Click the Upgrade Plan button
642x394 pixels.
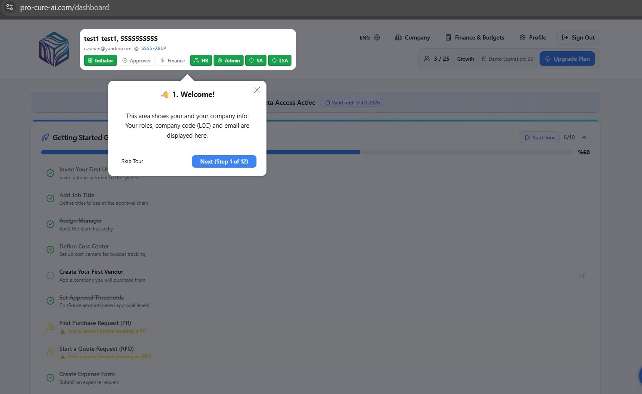(x=567, y=59)
